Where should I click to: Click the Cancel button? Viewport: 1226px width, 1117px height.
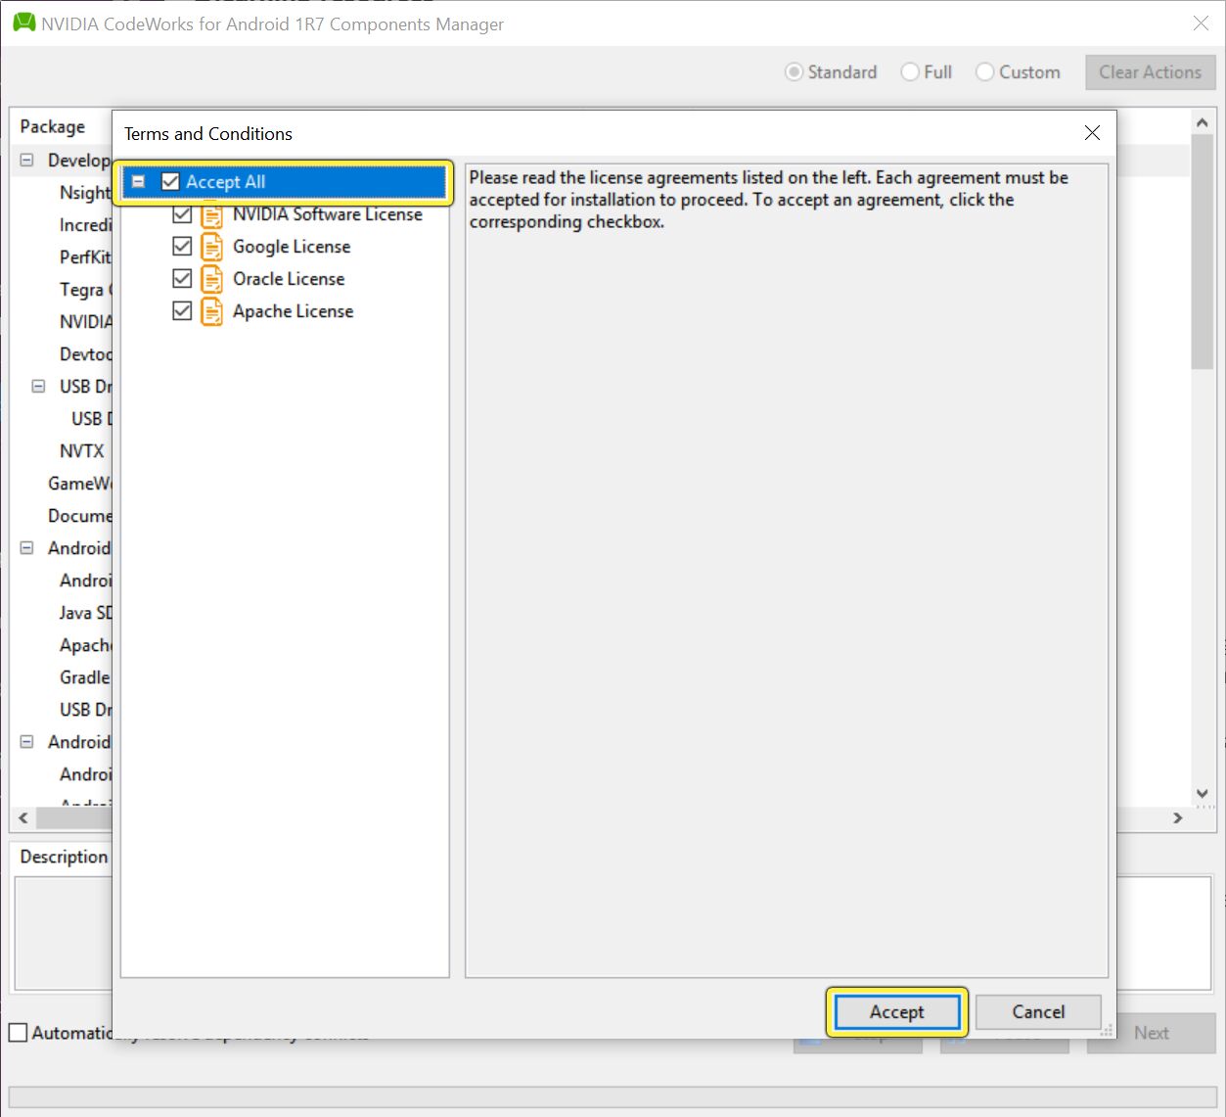point(1037,1011)
